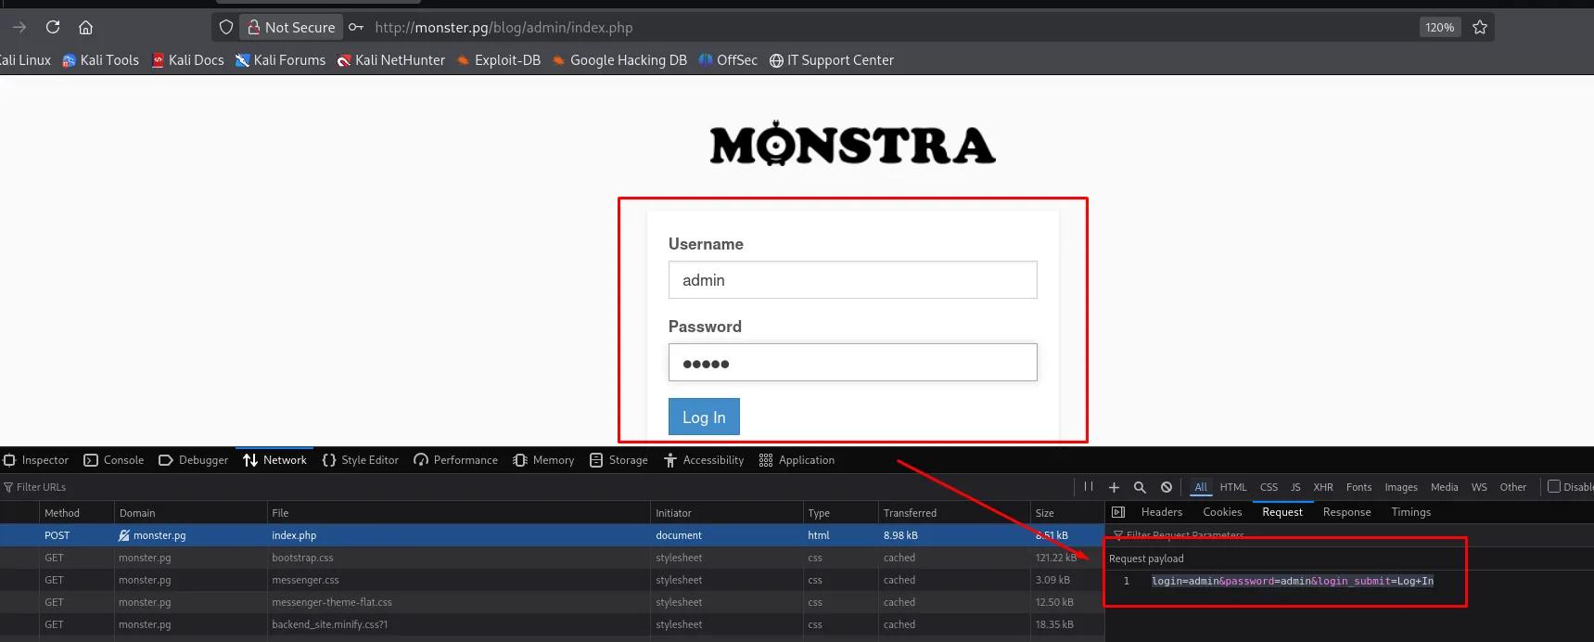Select the messenger-theme-flat.css request row
Image resolution: width=1594 pixels, height=642 pixels.
(x=552, y=602)
